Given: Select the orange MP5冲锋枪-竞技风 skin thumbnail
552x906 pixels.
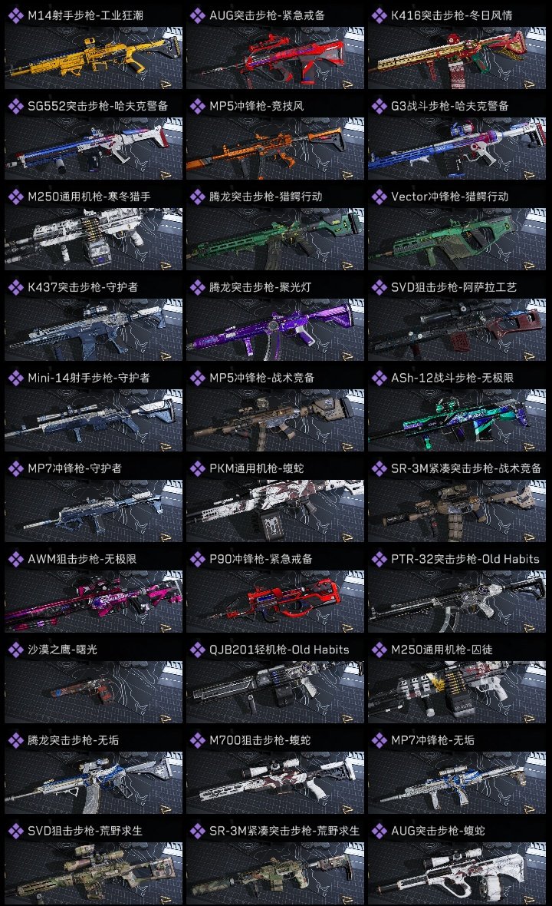Looking at the screenshot, I should click(x=275, y=148).
